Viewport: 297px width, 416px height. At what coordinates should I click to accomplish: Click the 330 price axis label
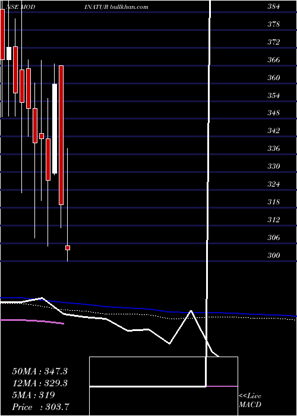pos(273,166)
